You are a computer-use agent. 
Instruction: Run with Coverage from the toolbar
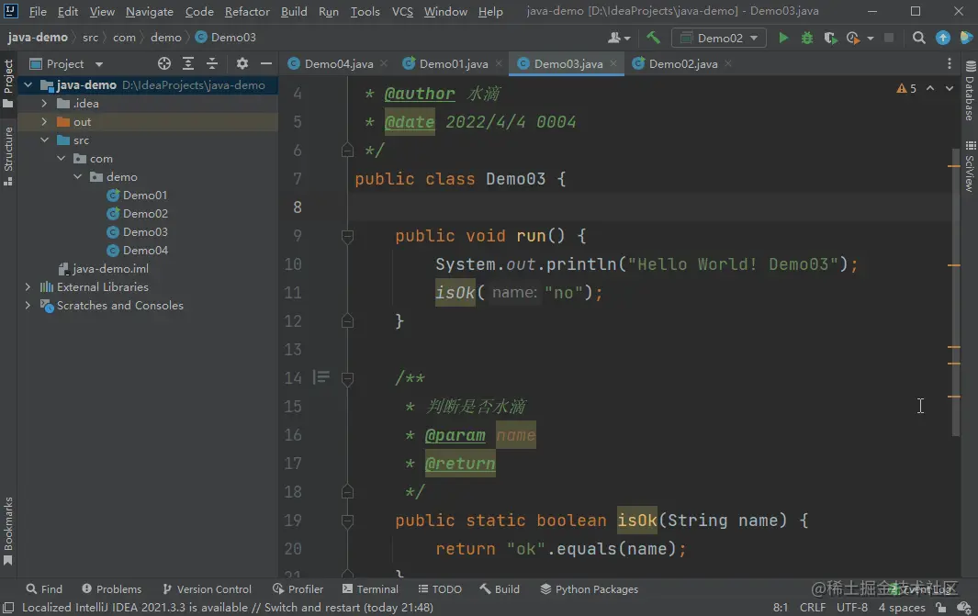(x=830, y=38)
